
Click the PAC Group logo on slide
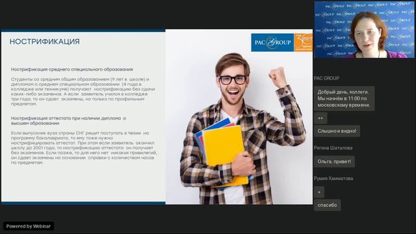coord(272,42)
